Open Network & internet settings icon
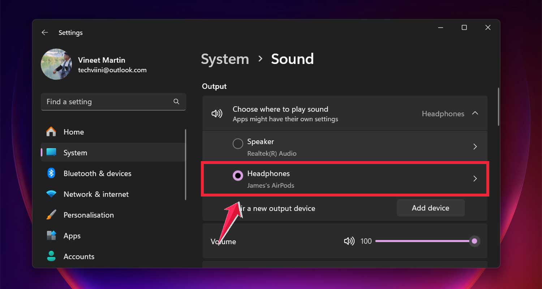Screen dimensions: 542x289 [x=51, y=194]
